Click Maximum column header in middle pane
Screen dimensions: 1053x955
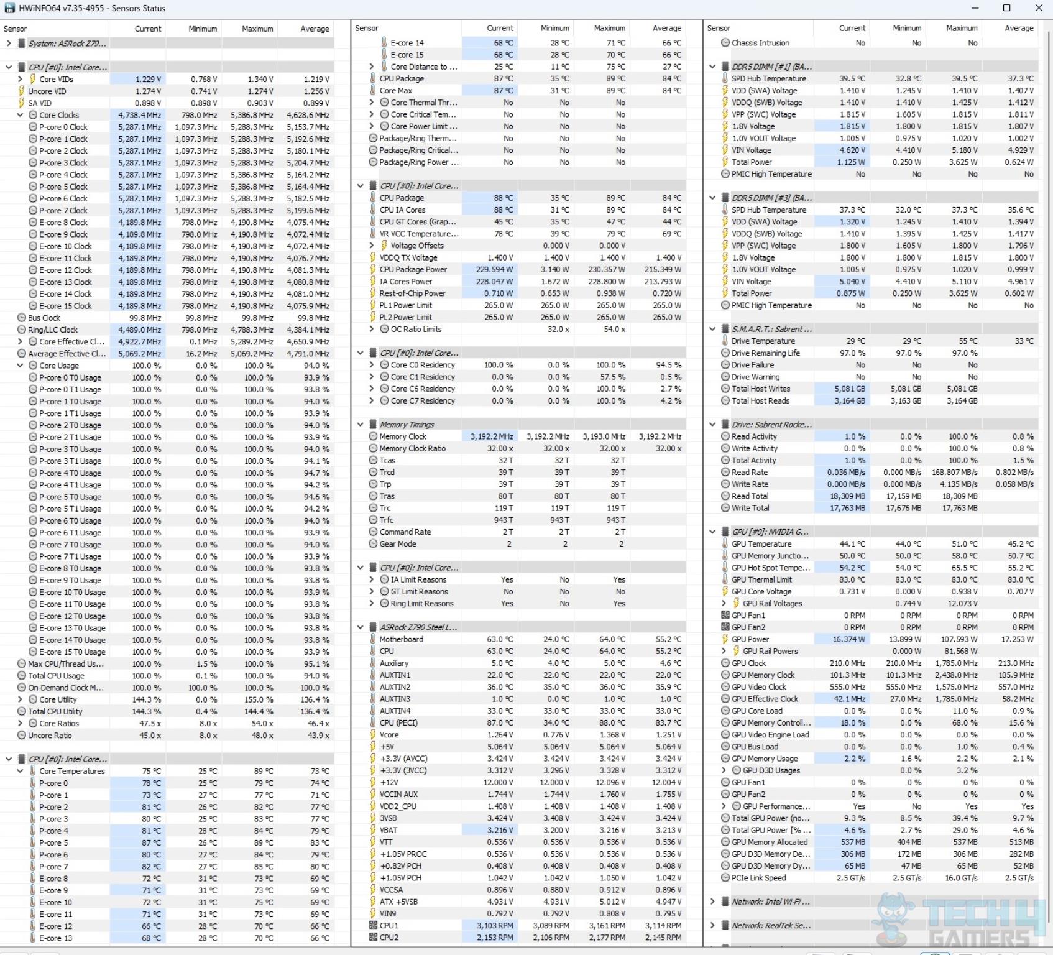[x=601, y=28]
